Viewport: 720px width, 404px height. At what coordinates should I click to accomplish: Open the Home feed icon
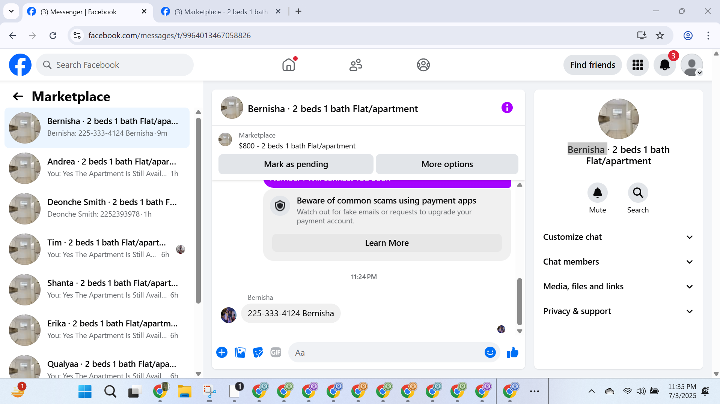[x=289, y=65]
